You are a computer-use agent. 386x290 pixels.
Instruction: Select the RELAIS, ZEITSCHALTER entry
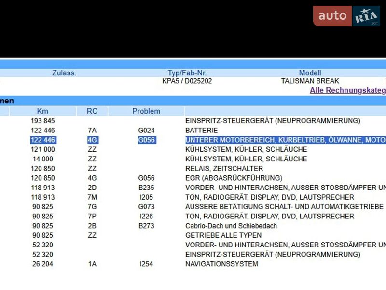(224, 169)
